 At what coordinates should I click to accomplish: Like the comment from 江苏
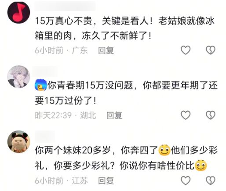pyautogui.click(x=186, y=180)
